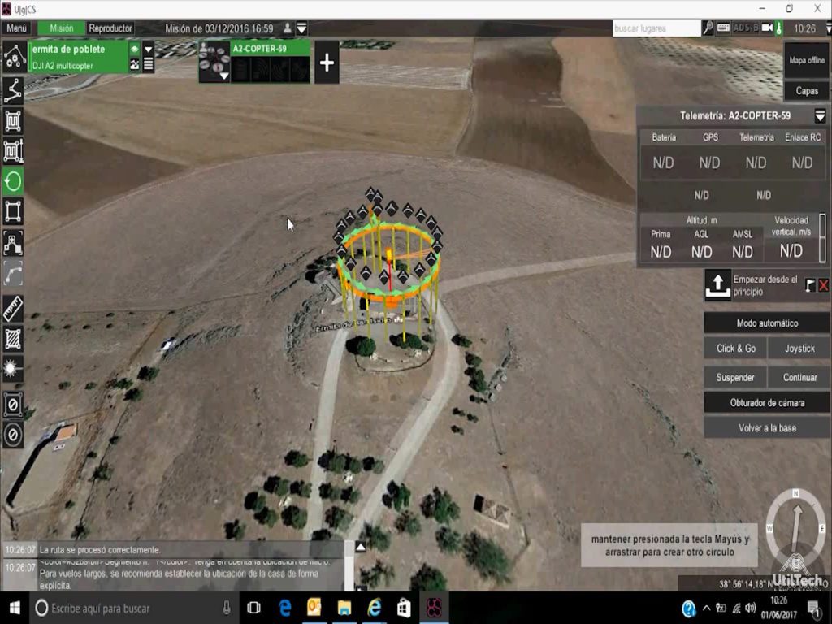Expand the Telemetría A2-COPTER-59 panel dropdown
This screenshot has height=624, width=832.
pyautogui.click(x=820, y=116)
